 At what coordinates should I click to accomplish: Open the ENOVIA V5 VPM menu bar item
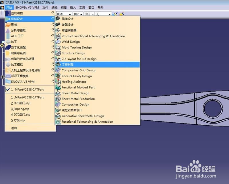(x=27, y=7)
